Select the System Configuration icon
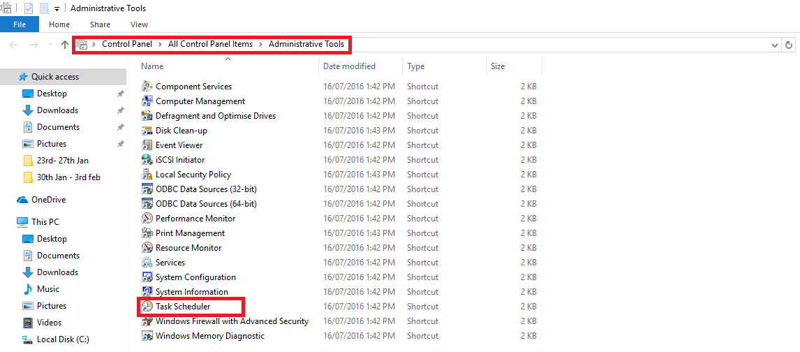 click(x=147, y=277)
